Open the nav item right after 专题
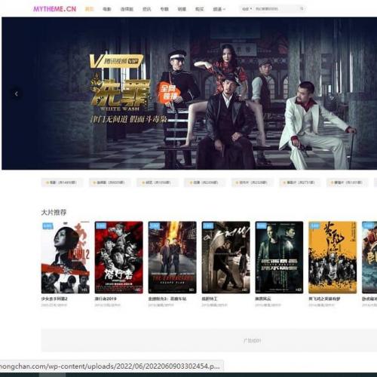The image size is (377, 377). (x=182, y=9)
